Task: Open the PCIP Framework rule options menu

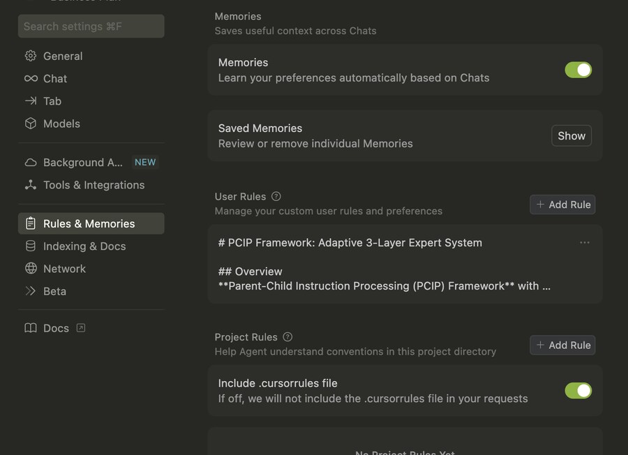Action: pos(585,243)
